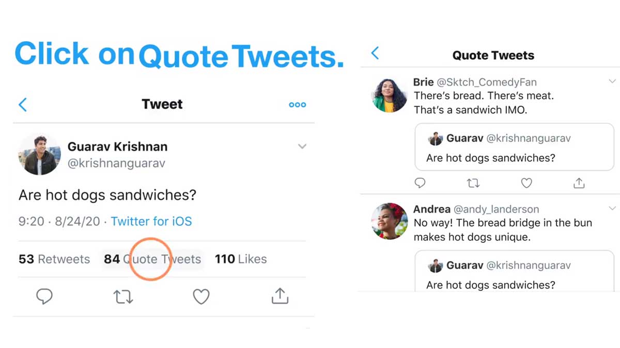Click the reply icon on Brie's quote tweet
This screenshot has width=620, height=348.
pyautogui.click(x=420, y=183)
